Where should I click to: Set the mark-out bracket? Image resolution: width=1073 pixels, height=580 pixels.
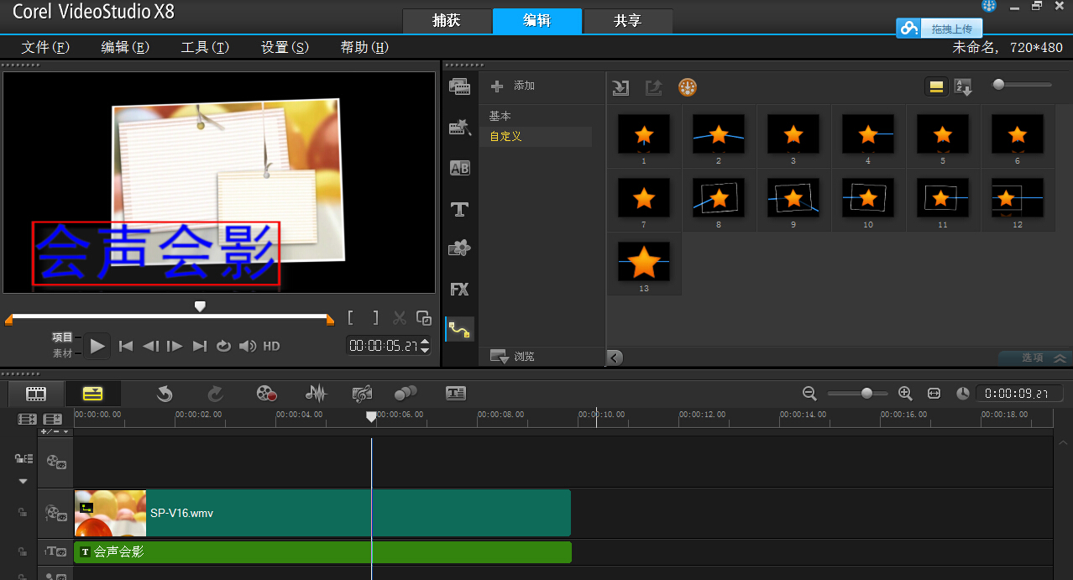pos(376,318)
